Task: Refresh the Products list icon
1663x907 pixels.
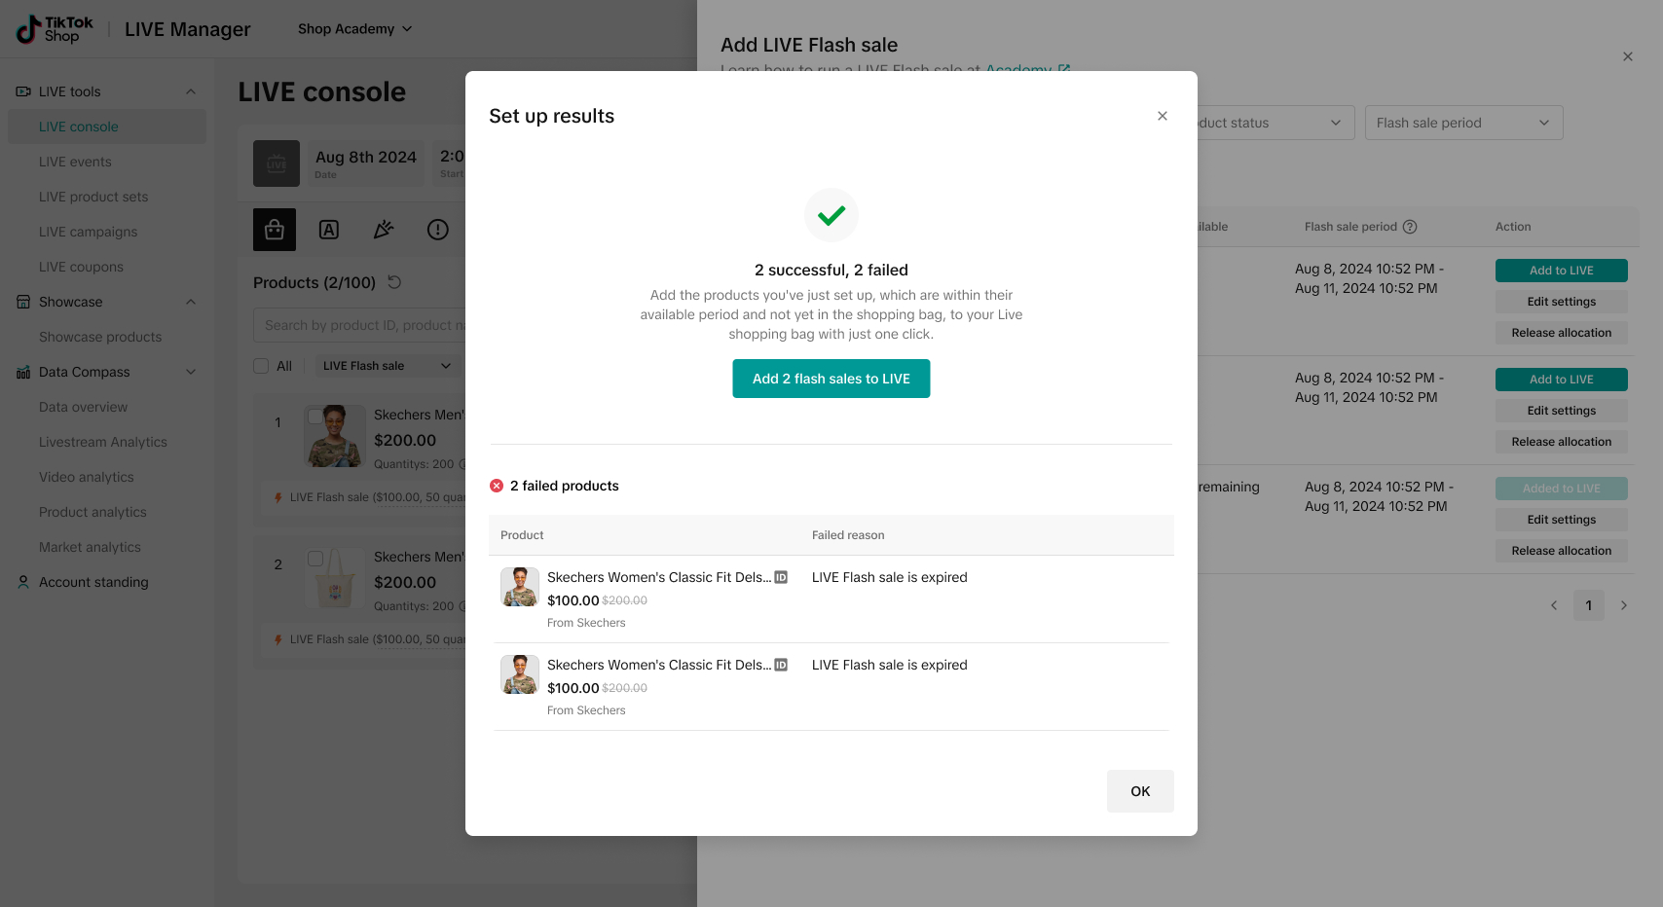Action: [394, 282]
